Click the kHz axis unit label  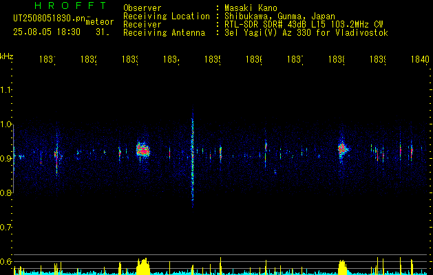[x=7, y=56]
